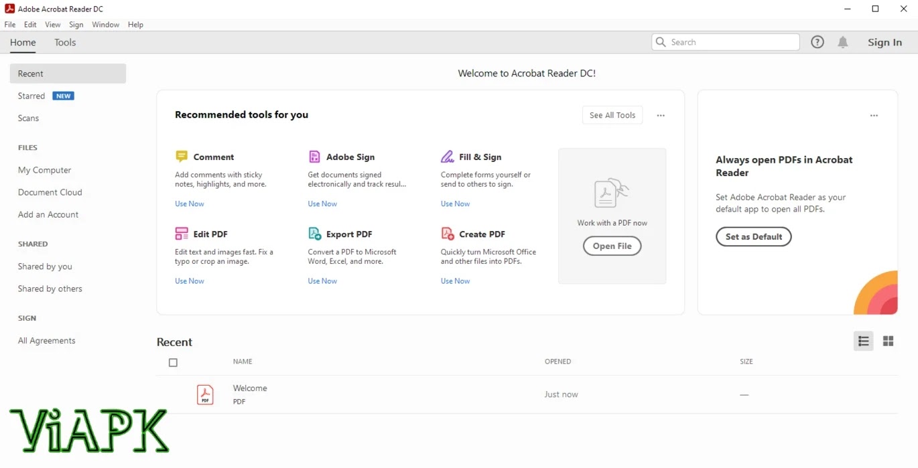
Task: Click Use Now under Comment
Action: click(x=190, y=204)
